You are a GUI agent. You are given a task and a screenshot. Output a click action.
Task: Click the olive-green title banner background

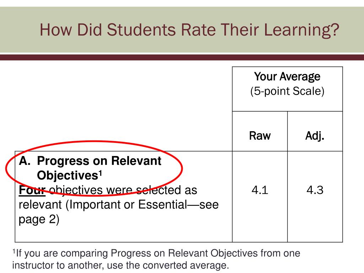tap(182, 30)
